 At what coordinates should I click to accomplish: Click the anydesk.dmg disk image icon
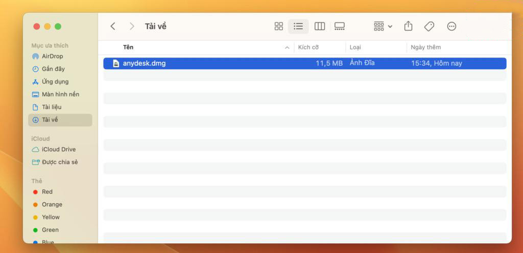click(x=116, y=63)
